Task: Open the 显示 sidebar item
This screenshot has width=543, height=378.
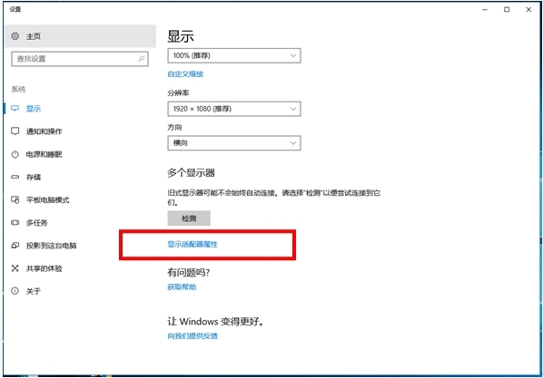Action: point(80,108)
